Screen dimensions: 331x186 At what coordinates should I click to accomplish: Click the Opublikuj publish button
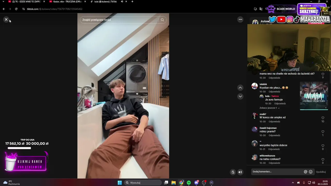point(321,172)
